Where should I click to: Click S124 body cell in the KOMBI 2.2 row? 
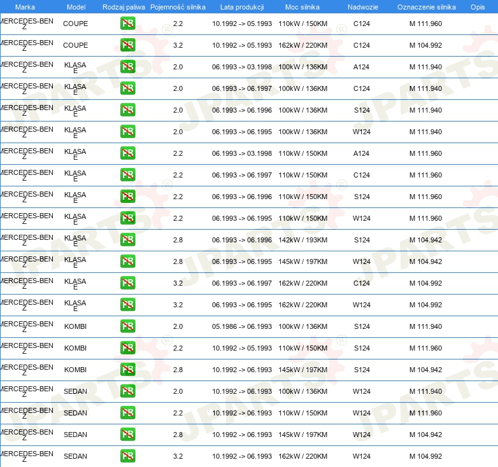coord(362,348)
